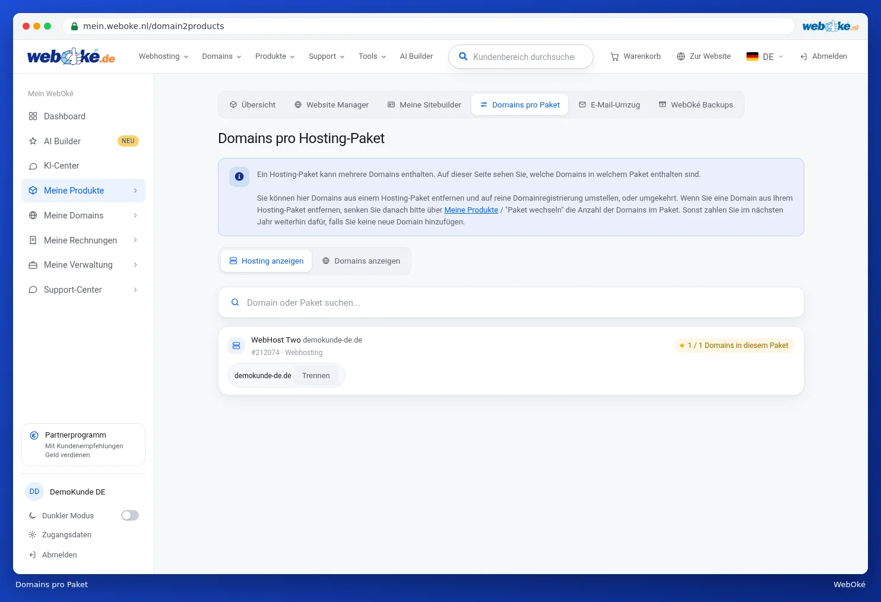Expand the Support-Center chevron
Image resolution: width=881 pixels, height=602 pixels.
pyautogui.click(x=135, y=290)
